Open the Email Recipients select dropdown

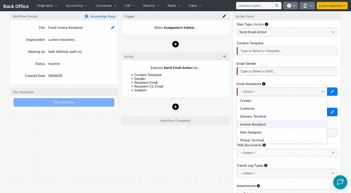tap(282, 92)
